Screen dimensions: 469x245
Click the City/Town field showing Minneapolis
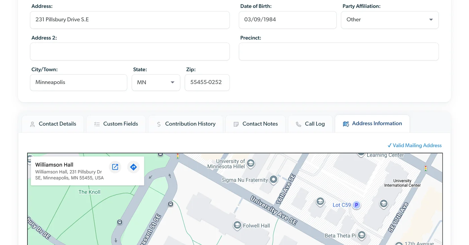pyautogui.click(x=79, y=82)
